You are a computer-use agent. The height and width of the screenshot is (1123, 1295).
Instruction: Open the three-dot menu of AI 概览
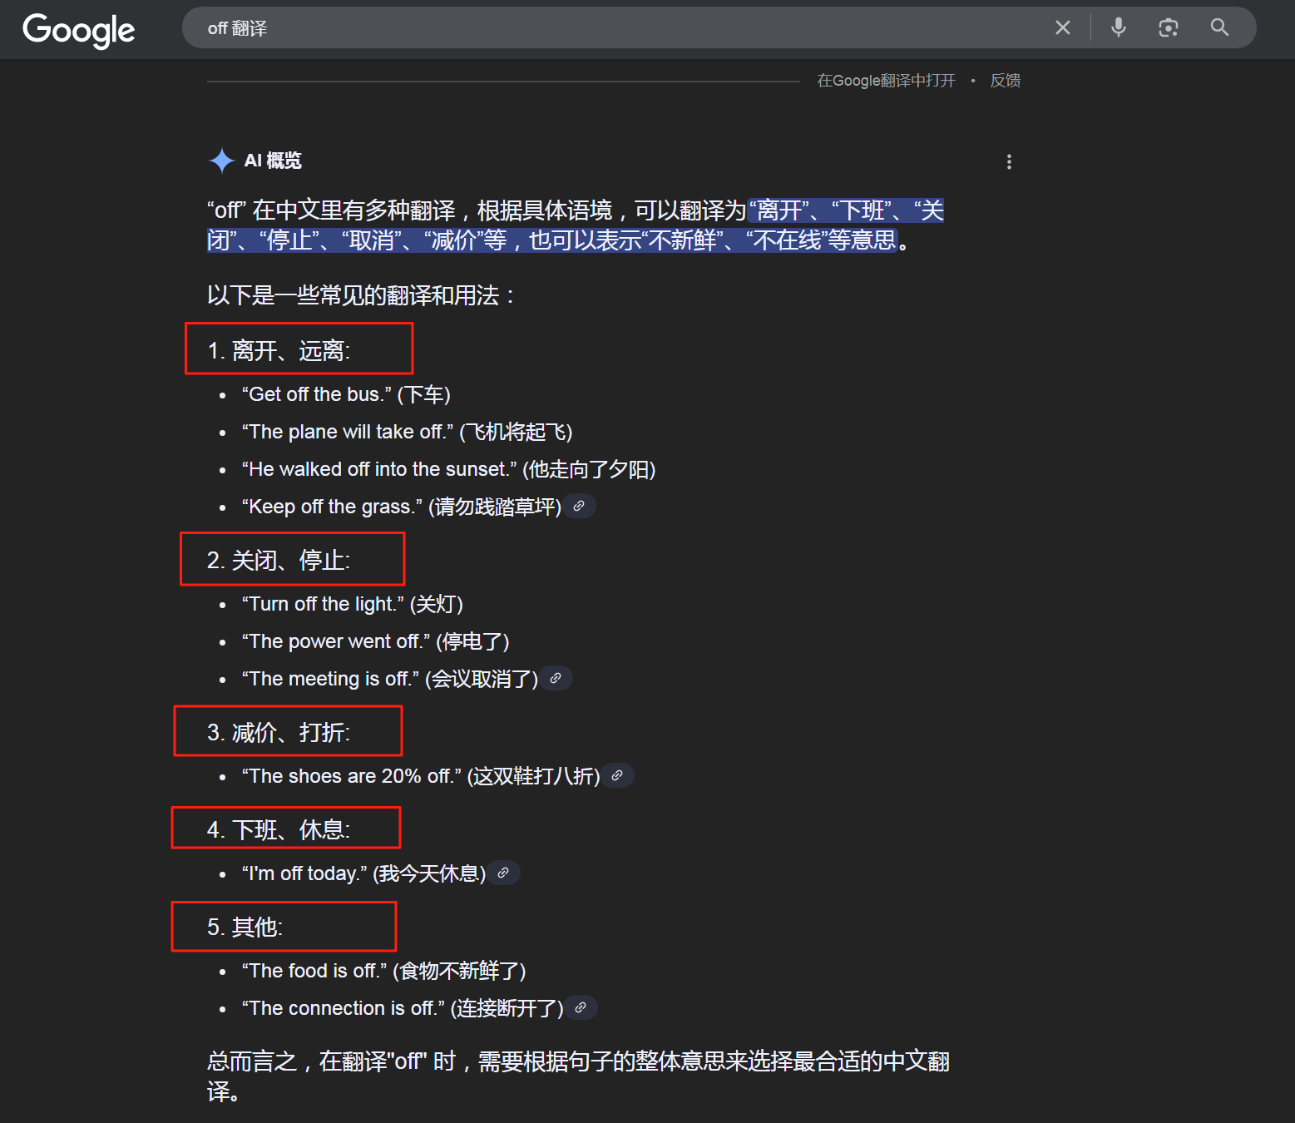tap(1009, 161)
